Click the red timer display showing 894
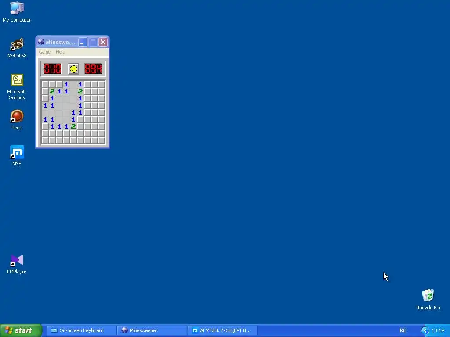The height and width of the screenshot is (337, 450). point(93,69)
